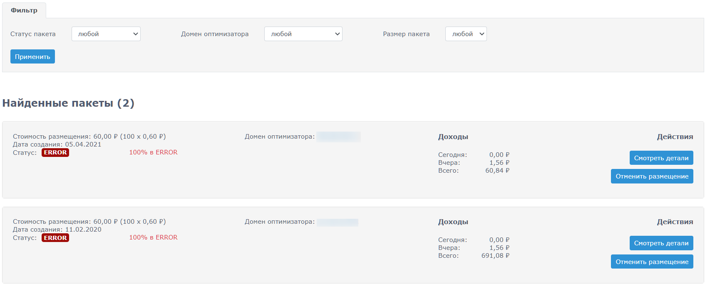Open the Статус пакета dropdown
The image size is (705, 286).
click(106, 34)
